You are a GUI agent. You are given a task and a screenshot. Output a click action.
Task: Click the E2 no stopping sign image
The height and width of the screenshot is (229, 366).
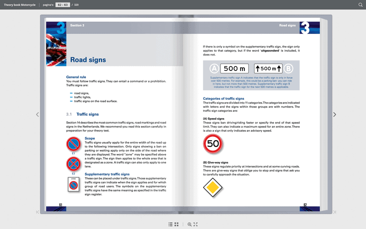click(74, 164)
